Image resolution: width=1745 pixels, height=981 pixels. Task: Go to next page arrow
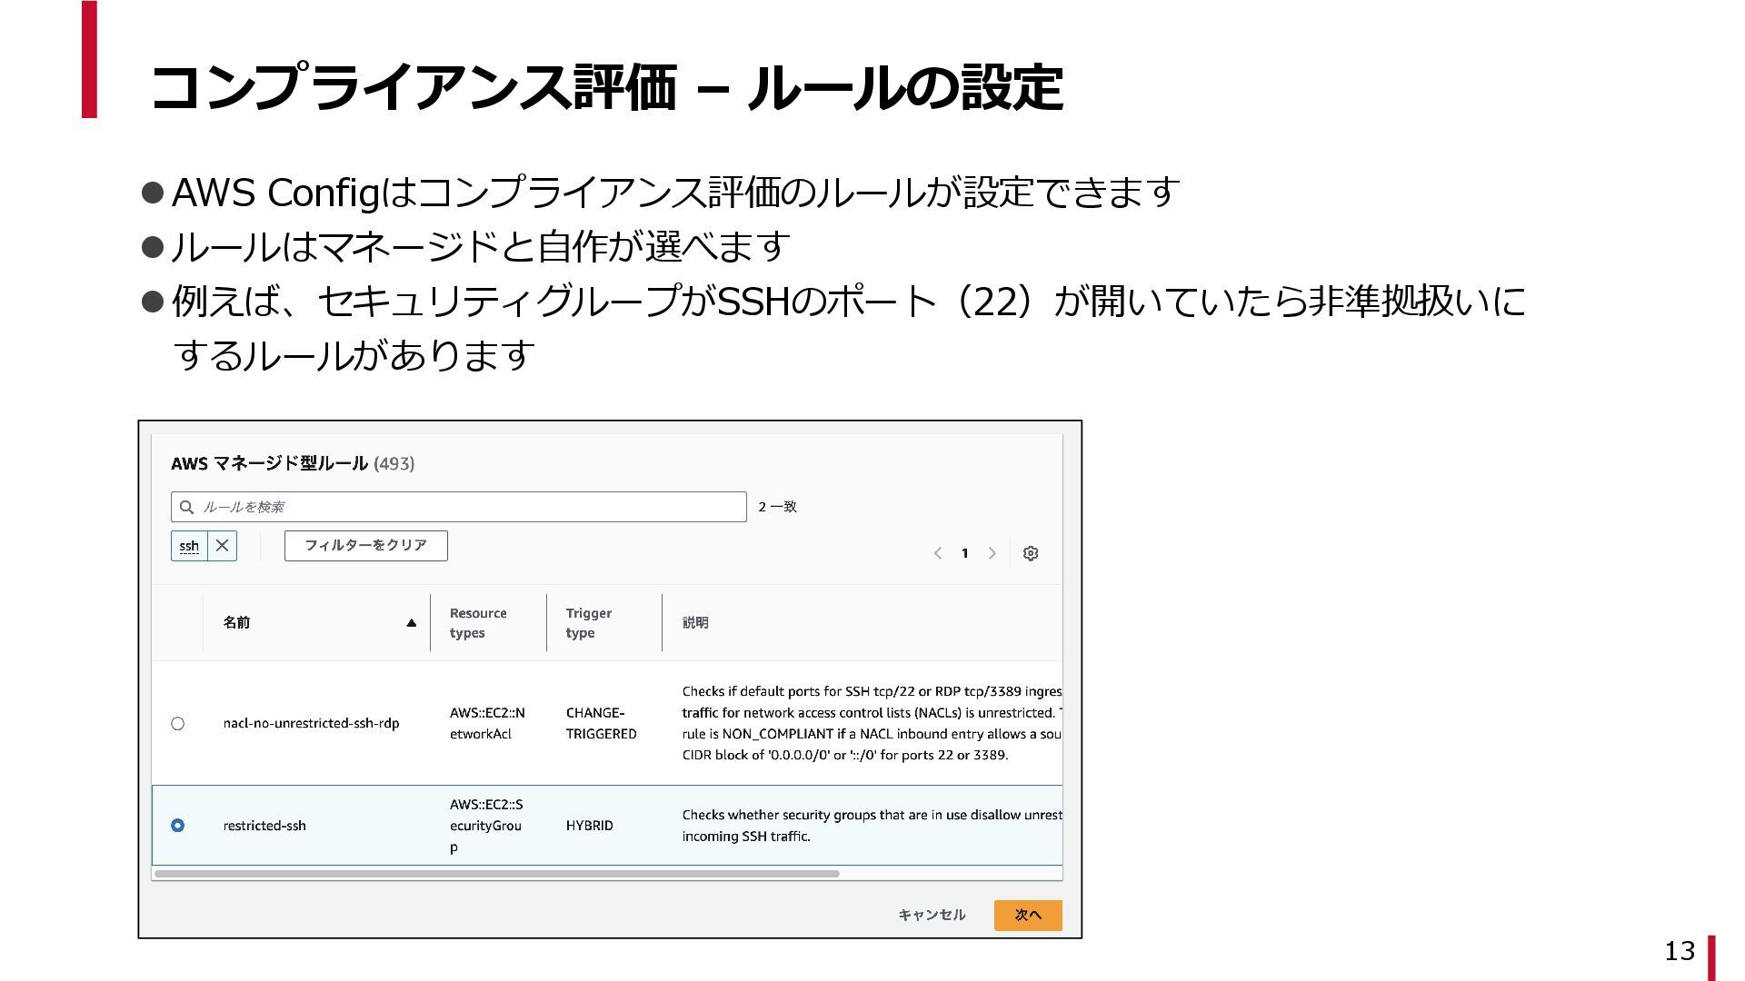(x=992, y=553)
